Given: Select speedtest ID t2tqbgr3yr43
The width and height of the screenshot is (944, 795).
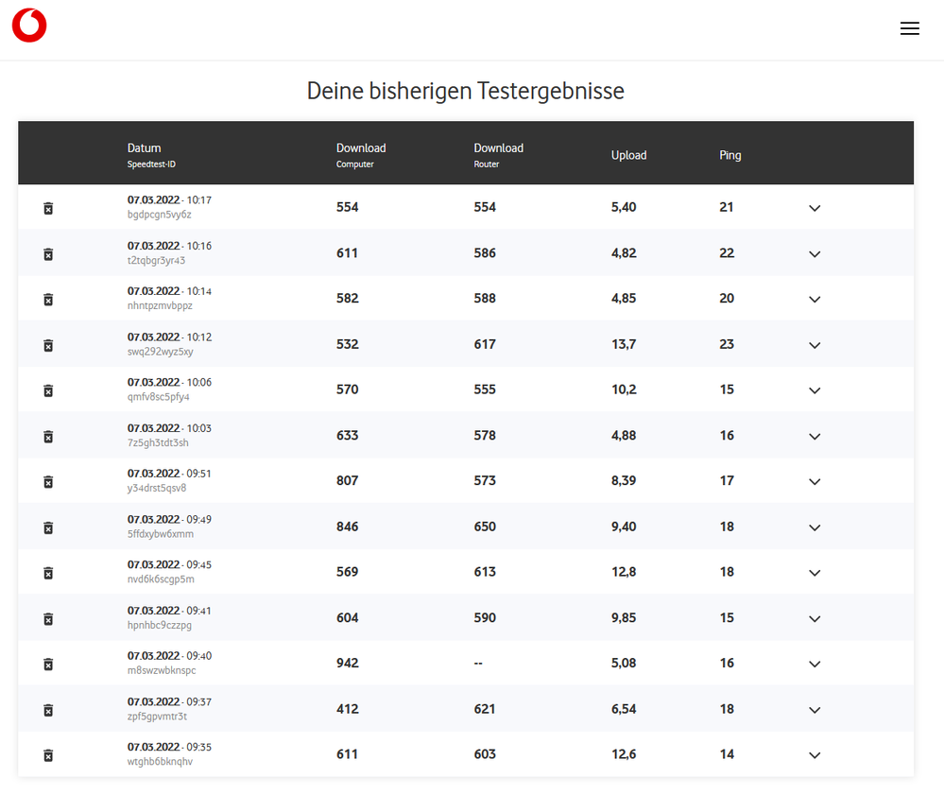Looking at the screenshot, I should coord(156,260).
